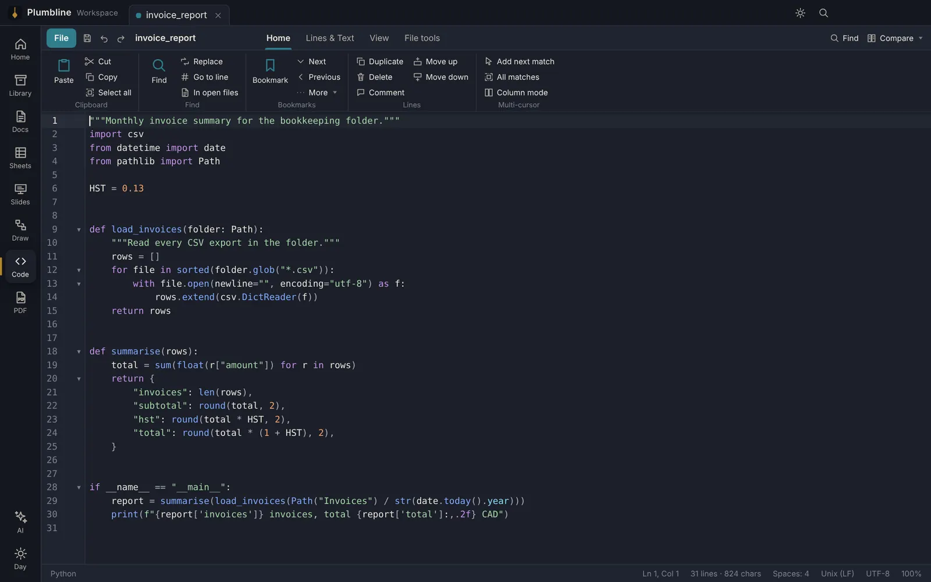Close the invoice_report tab

pos(218,16)
